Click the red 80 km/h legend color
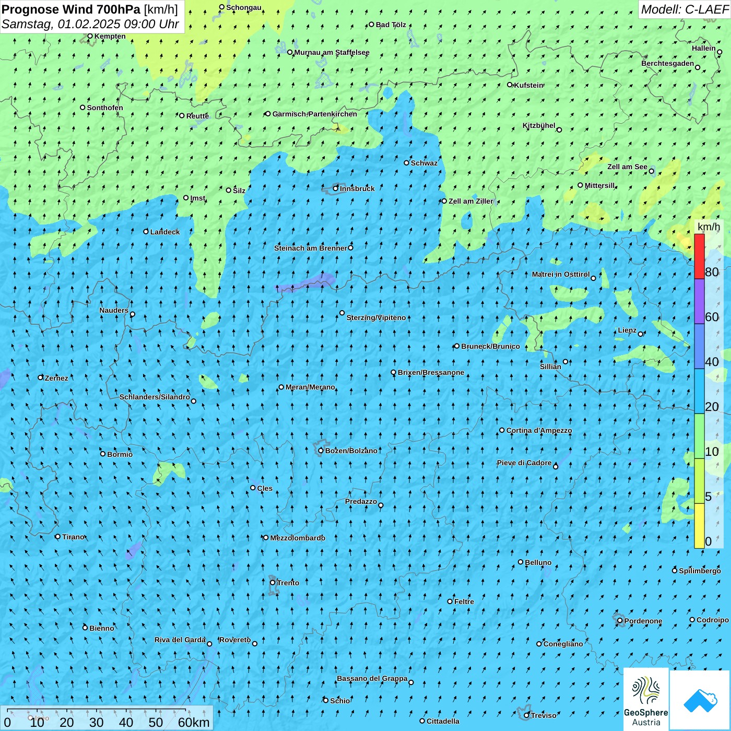Image resolution: width=731 pixels, height=731 pixels. (x=699, y=256)
